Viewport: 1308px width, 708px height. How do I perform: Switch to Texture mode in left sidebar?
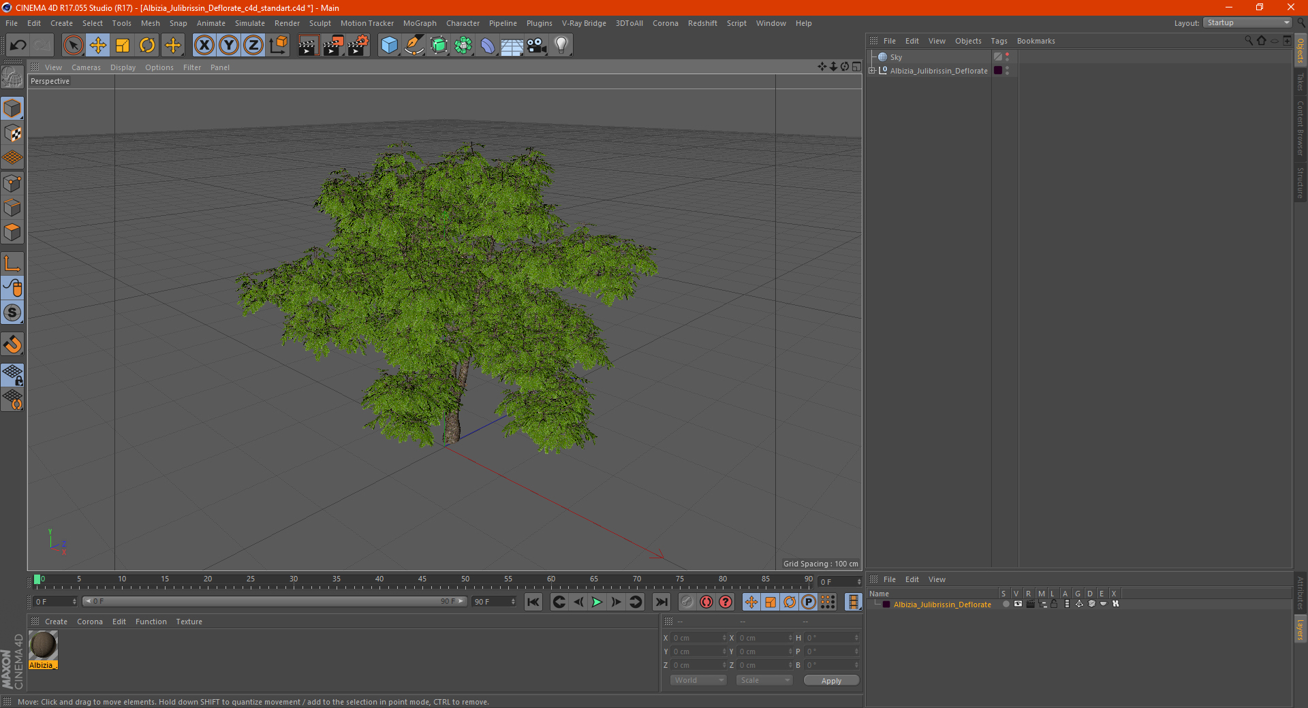click(x=13, y=133)
